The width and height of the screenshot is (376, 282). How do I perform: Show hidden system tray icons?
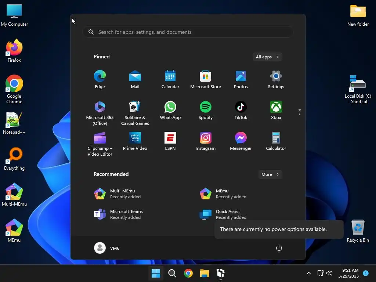point(309,273)
